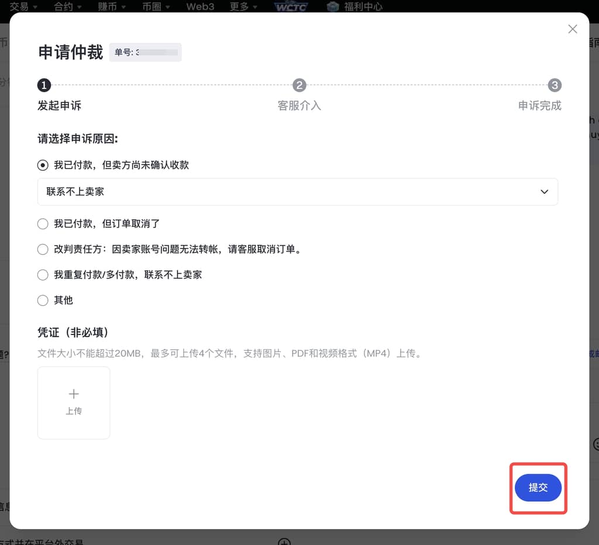The width and height of the screenshot is (599, 545).
Task: Click the step 1 circle above 发起申诉
Action: point(44,85)
